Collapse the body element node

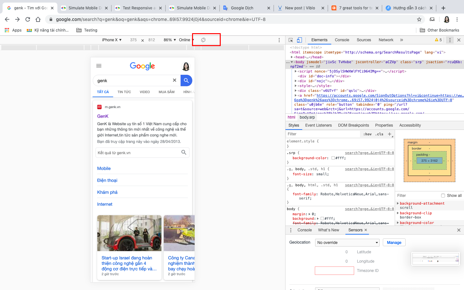pyautogui.click(x=292, y=62)
